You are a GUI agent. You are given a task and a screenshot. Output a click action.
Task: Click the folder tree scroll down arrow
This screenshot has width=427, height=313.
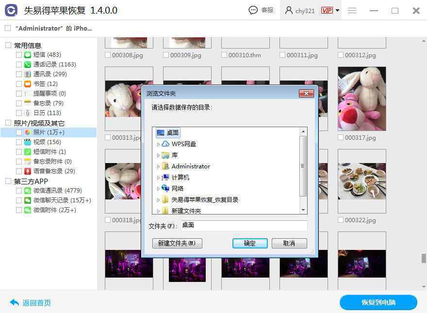coord(303,210)
